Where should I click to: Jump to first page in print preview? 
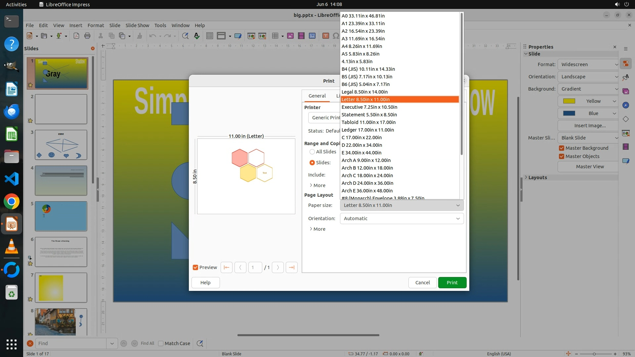pyautogui.click(x=227, y=267)
